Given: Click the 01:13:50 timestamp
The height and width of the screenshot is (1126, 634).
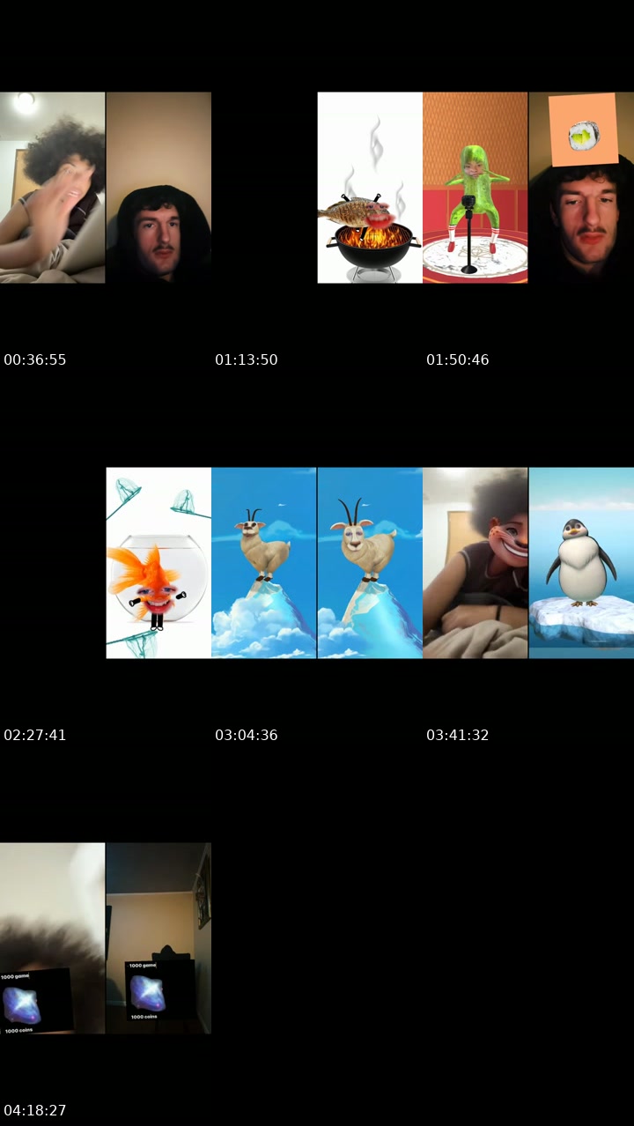Looking at the screenshot, I should coord(247,359).
